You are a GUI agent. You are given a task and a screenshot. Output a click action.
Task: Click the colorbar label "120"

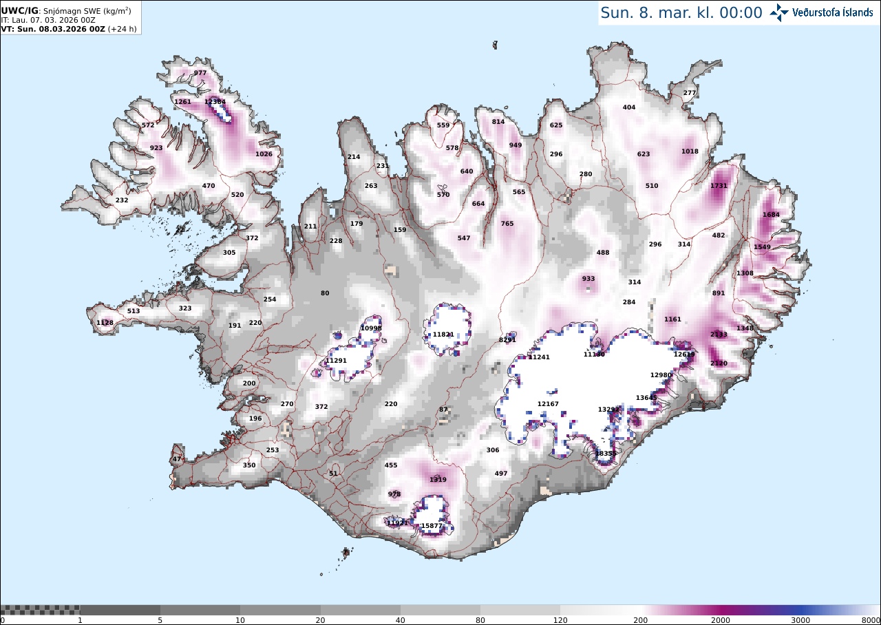pyautogui.click(x=560, y=620)
